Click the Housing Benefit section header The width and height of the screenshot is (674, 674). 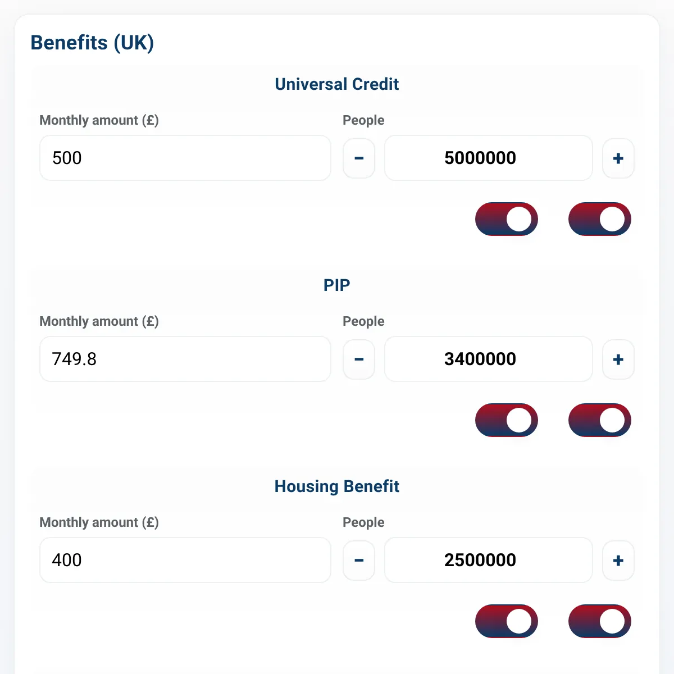(x=337, y=486)
